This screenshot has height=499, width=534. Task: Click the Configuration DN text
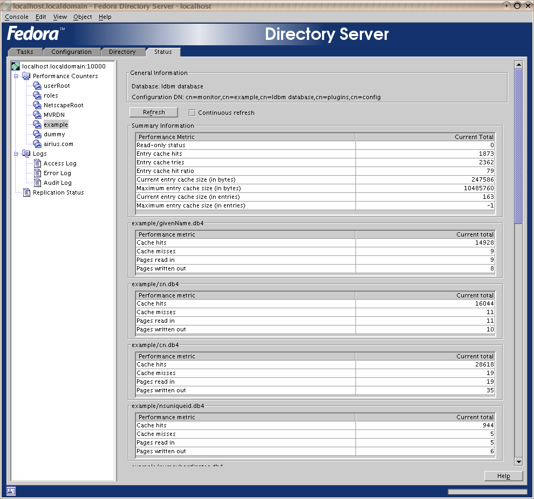[x=256, y=97]
